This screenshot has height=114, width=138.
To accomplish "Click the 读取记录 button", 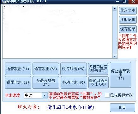I will 128,20.
